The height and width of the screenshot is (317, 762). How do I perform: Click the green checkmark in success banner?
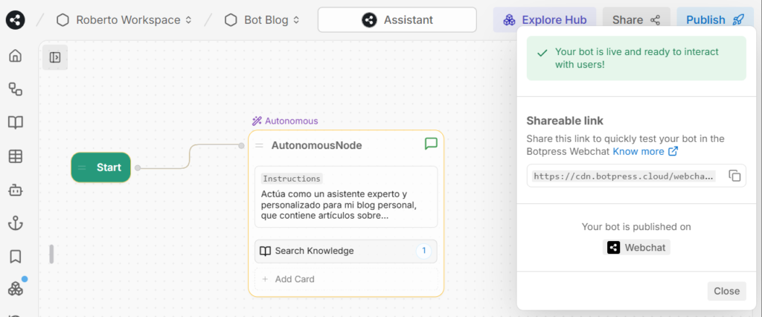[542, 53]
